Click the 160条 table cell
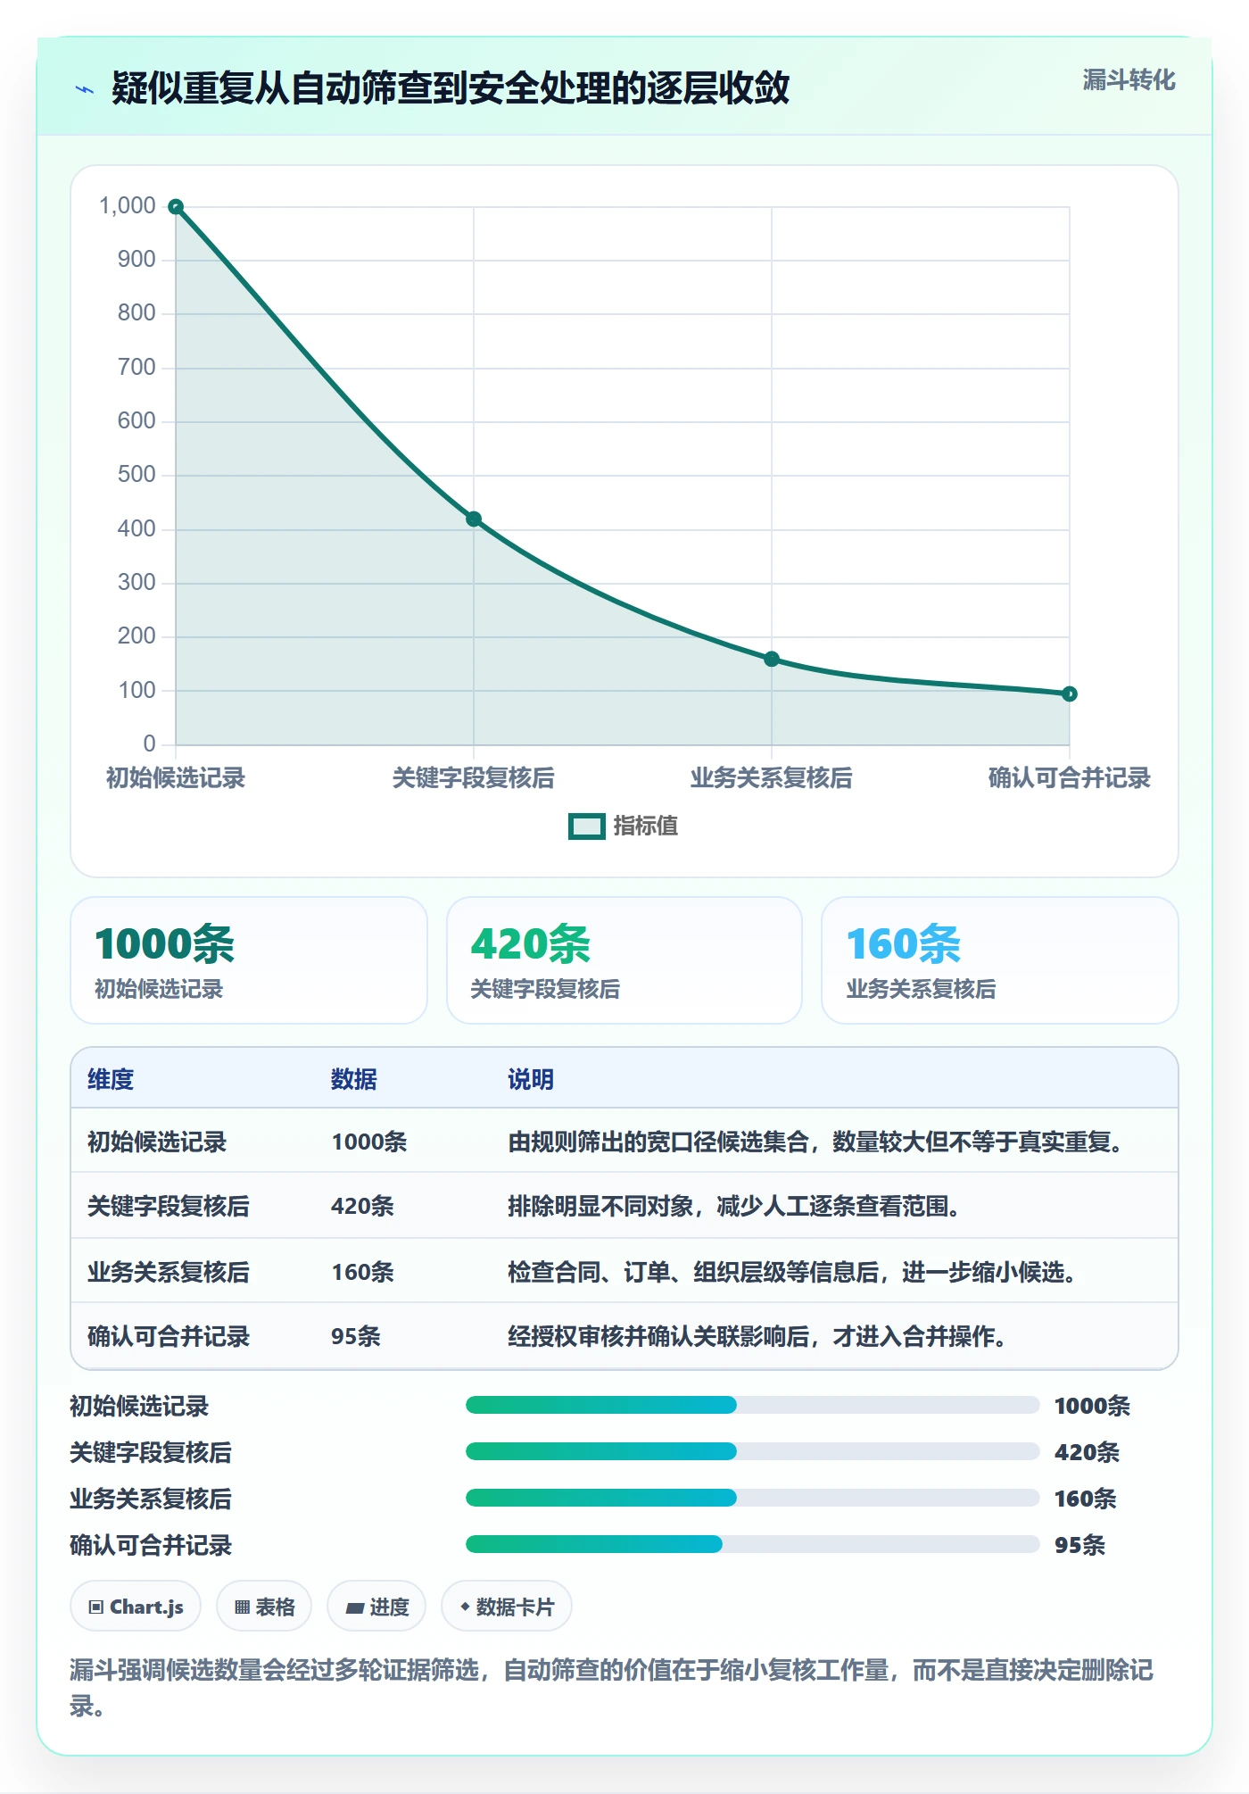Image resolution: width=1249 pixels, height=1794 pixels. 362,1273
